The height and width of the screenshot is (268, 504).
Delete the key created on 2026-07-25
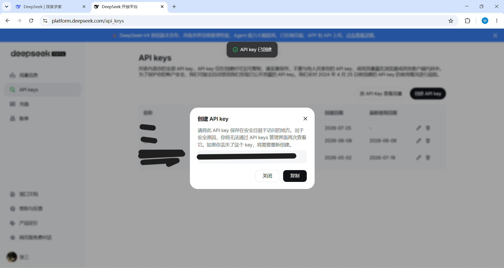(x=428, y=128)
